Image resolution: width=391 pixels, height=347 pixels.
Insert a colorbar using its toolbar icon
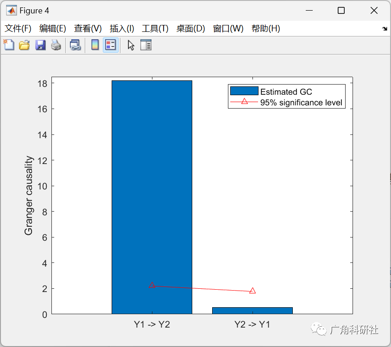click(x=95, y=45)
